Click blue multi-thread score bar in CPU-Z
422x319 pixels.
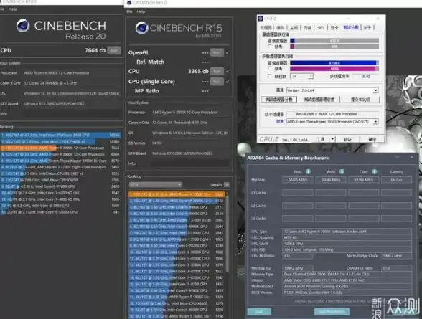334,63
